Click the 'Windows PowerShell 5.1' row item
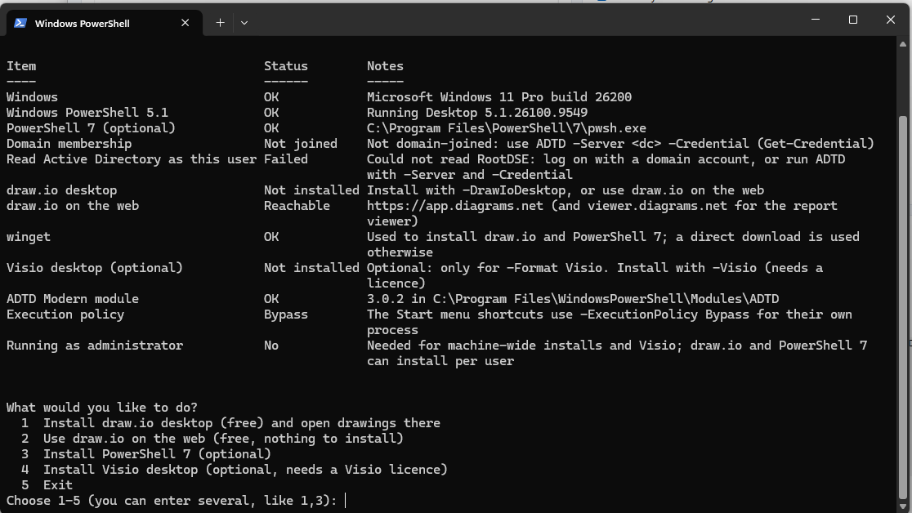Screen dimensions: 912x513 coord(87,113)
